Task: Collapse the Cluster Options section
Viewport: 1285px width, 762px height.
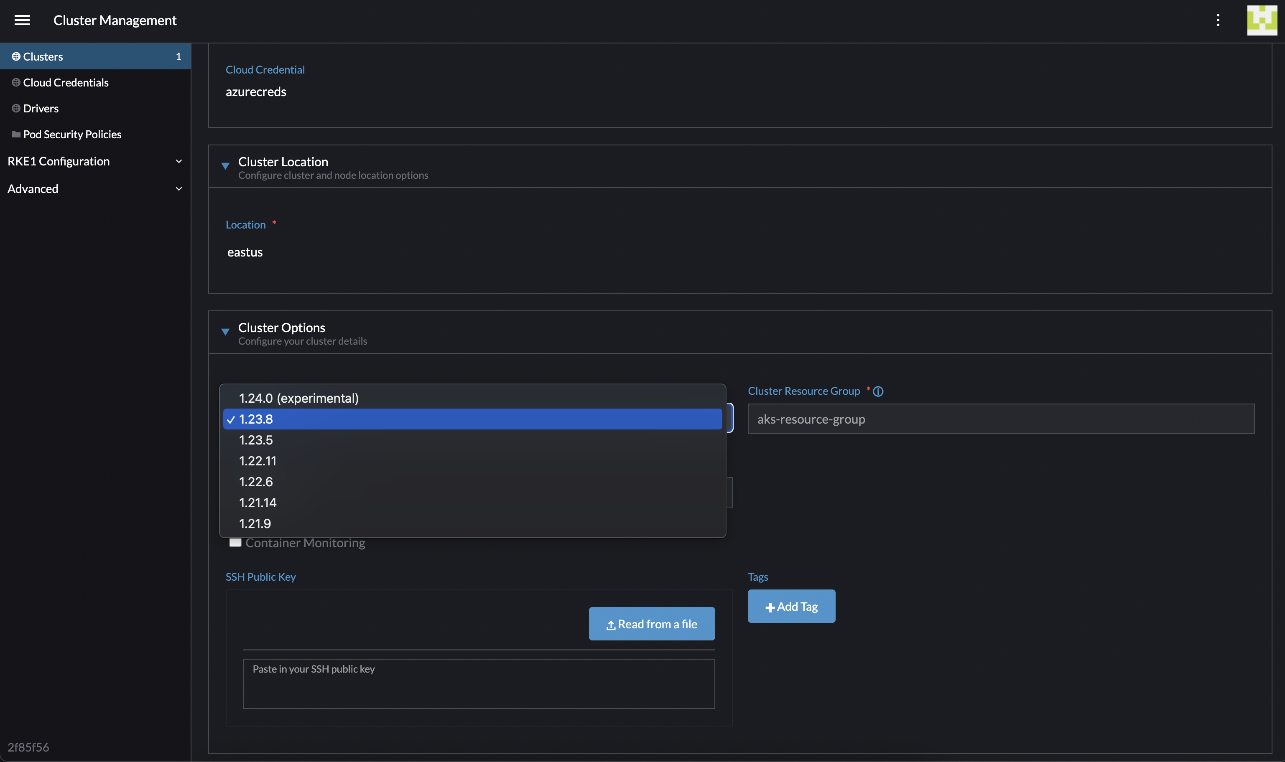Action: click(x=226, y=332)
